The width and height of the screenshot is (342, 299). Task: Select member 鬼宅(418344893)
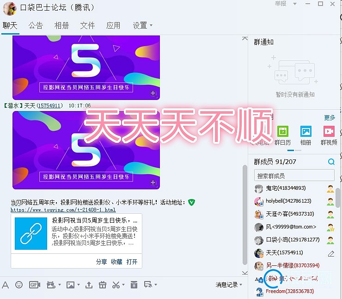point(294,188)
